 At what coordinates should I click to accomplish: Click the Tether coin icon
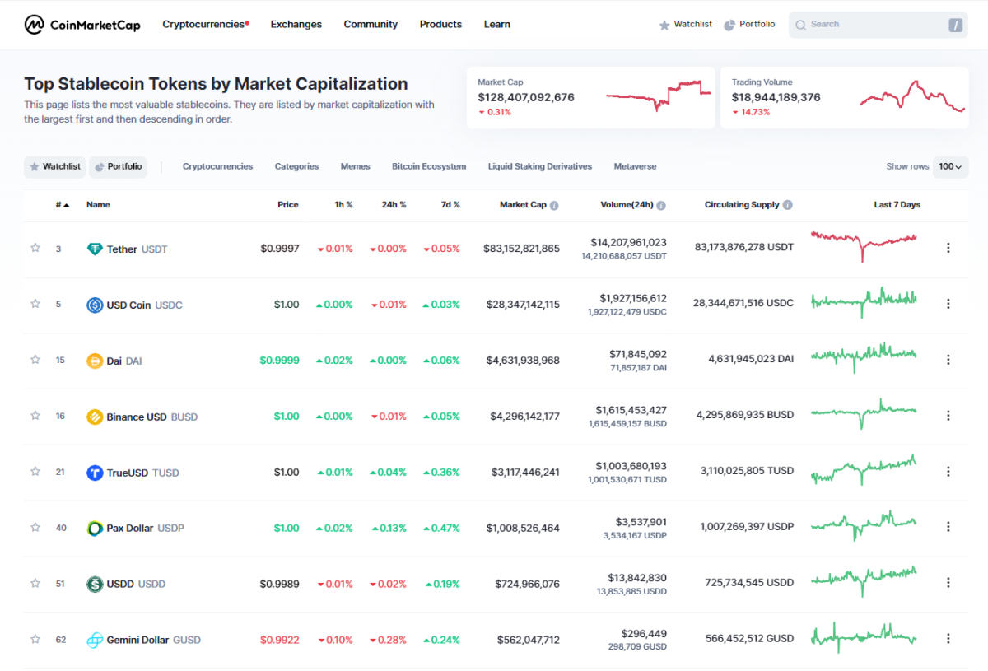pos(95,249)
